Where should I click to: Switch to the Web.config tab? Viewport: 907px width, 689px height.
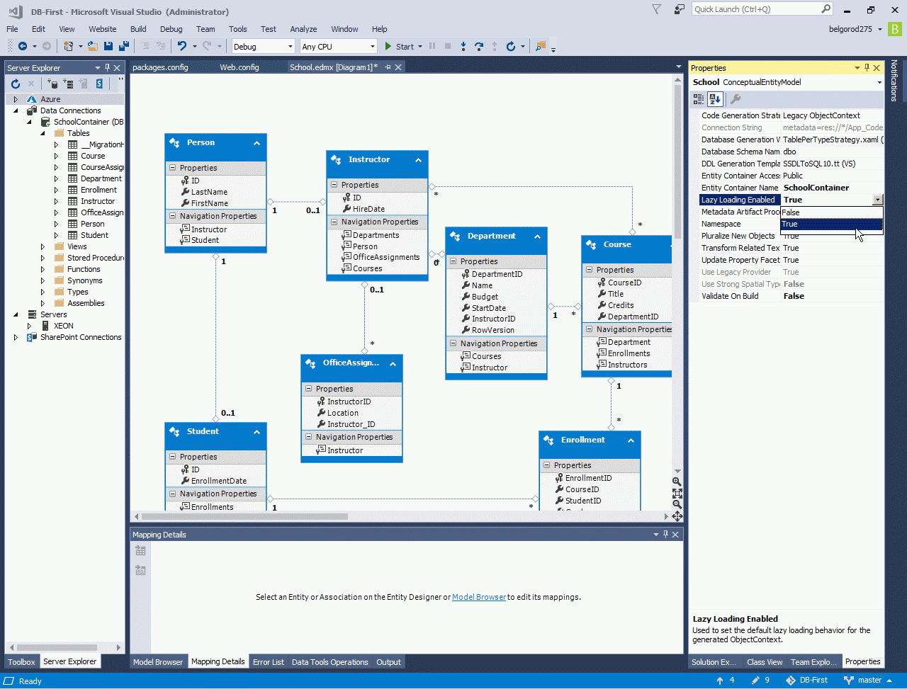[240, 67]
